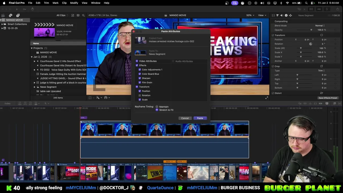Uncheck Color Board Blue

[x=140, y=74]
